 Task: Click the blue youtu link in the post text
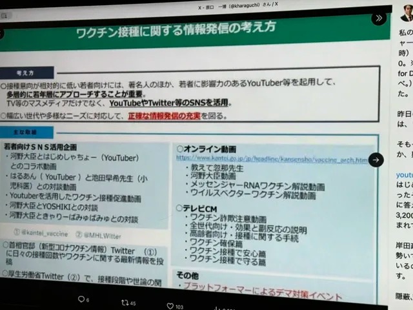click(x=405, y=175)
